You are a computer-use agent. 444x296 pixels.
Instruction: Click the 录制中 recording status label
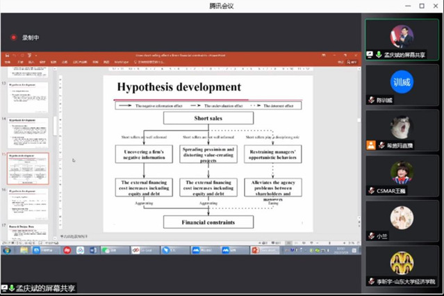point(31,38)
